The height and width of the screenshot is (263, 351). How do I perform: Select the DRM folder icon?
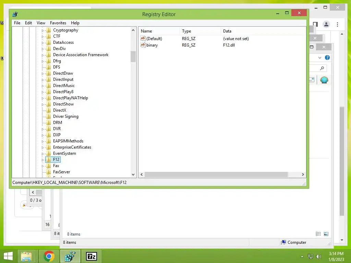pyautogui.click(x=49, y=122)
